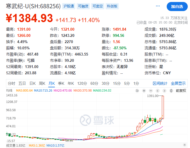190x148 pixels.
Task: Zoom in chart with plus icon
Action: tap(144, 91)
